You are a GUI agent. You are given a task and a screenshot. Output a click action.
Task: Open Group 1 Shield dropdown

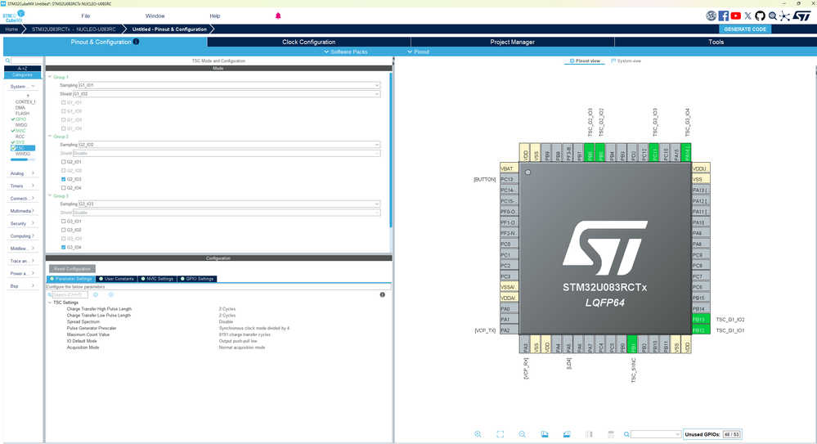pyautogui.click(x=227, y=94)
